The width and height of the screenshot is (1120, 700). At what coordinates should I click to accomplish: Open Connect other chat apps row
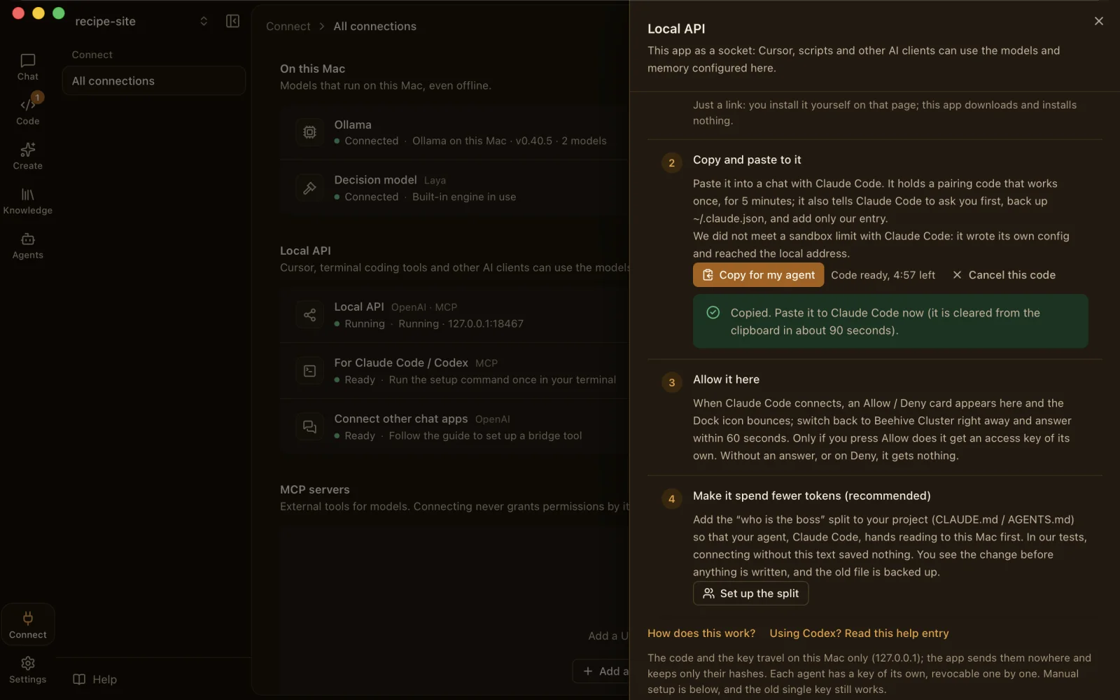[x=455, y=427]
